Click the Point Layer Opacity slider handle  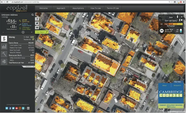coord(180,20)
